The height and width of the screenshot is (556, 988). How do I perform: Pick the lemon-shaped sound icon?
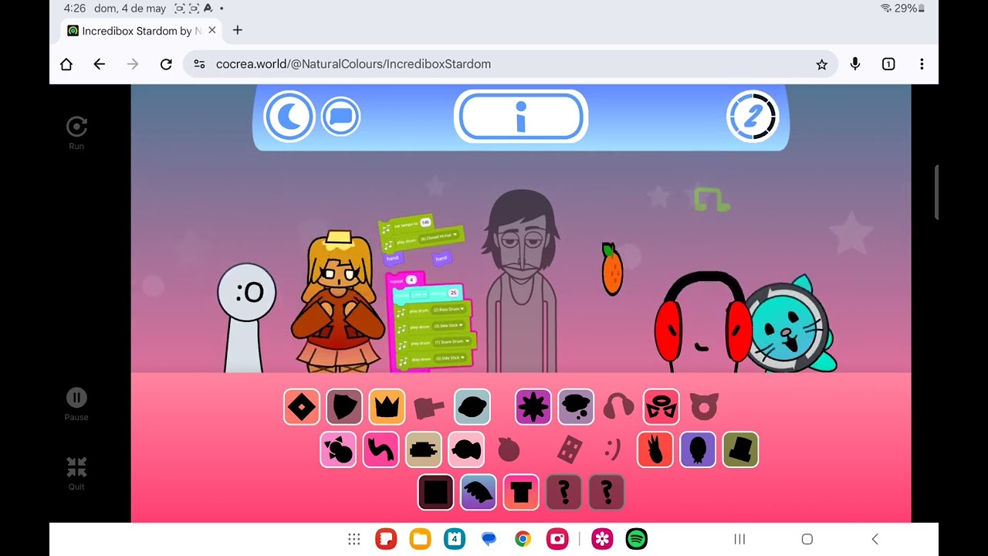pyautogui.click(x=472, y=407)
